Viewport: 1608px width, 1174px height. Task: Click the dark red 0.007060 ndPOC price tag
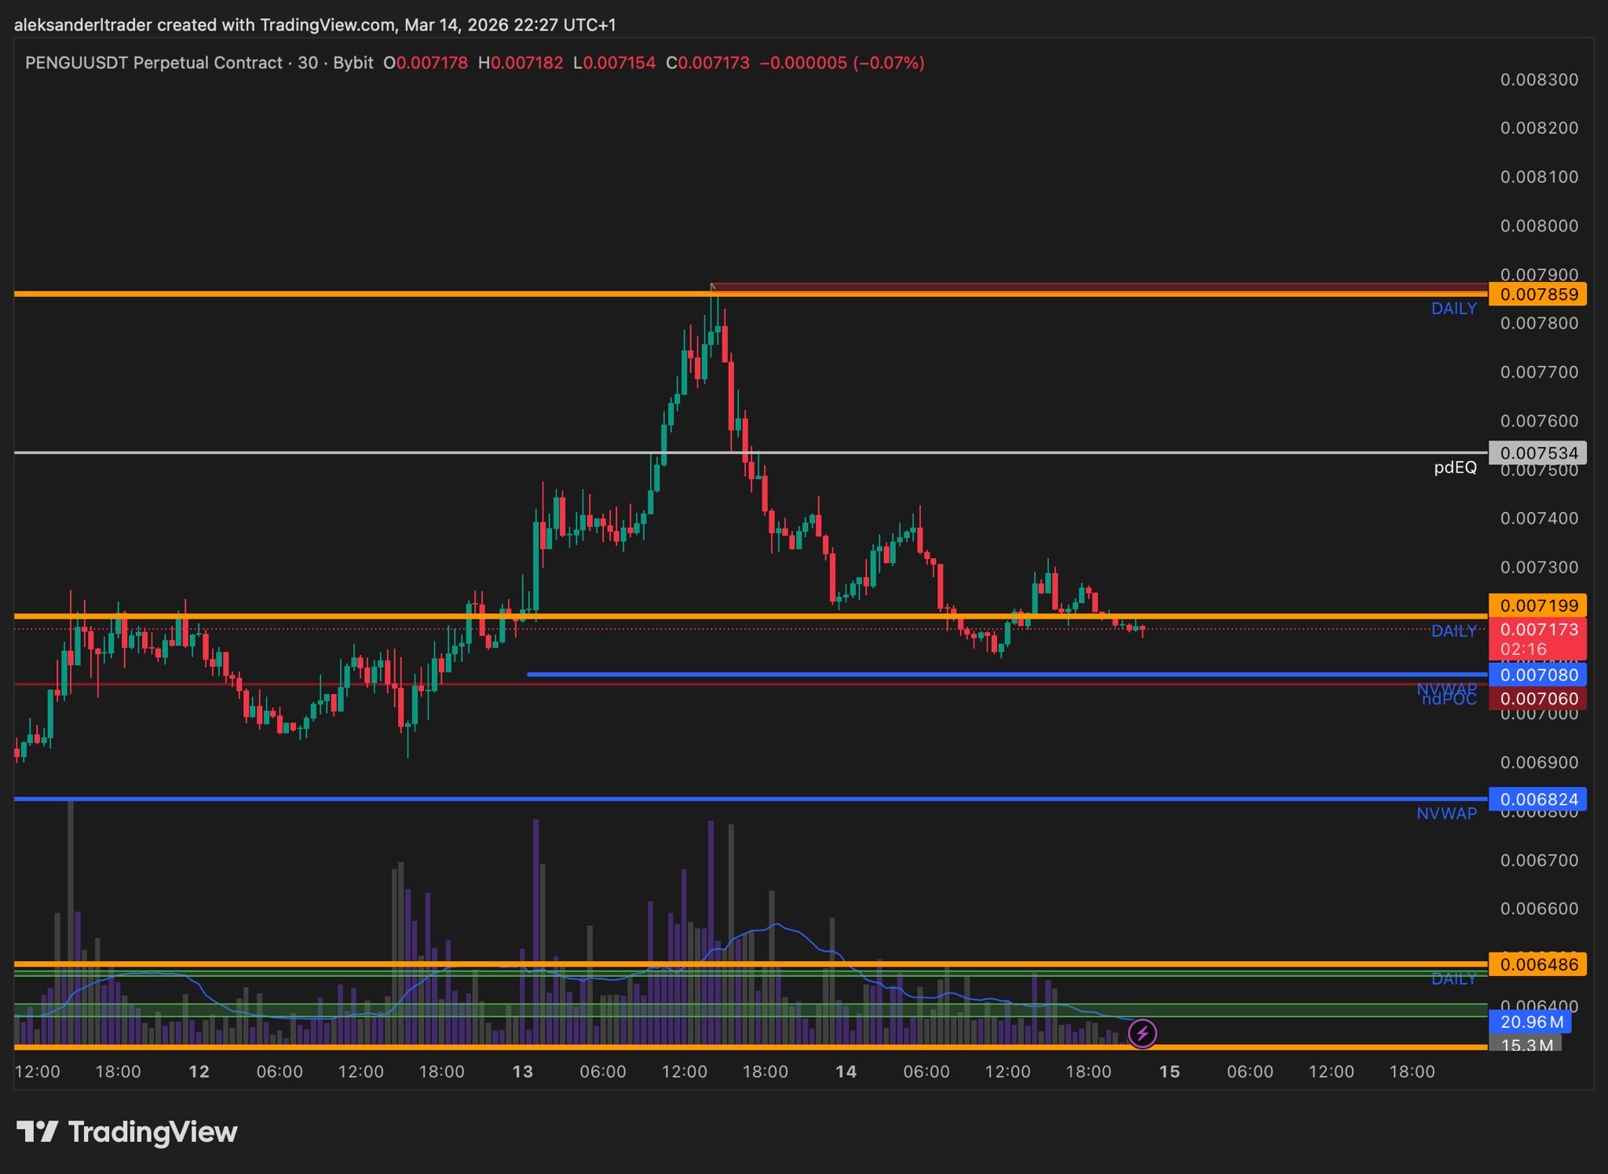[x=1537, y=698]
